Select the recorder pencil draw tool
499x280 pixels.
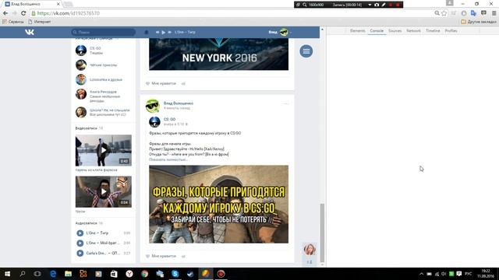coord(384,5)
